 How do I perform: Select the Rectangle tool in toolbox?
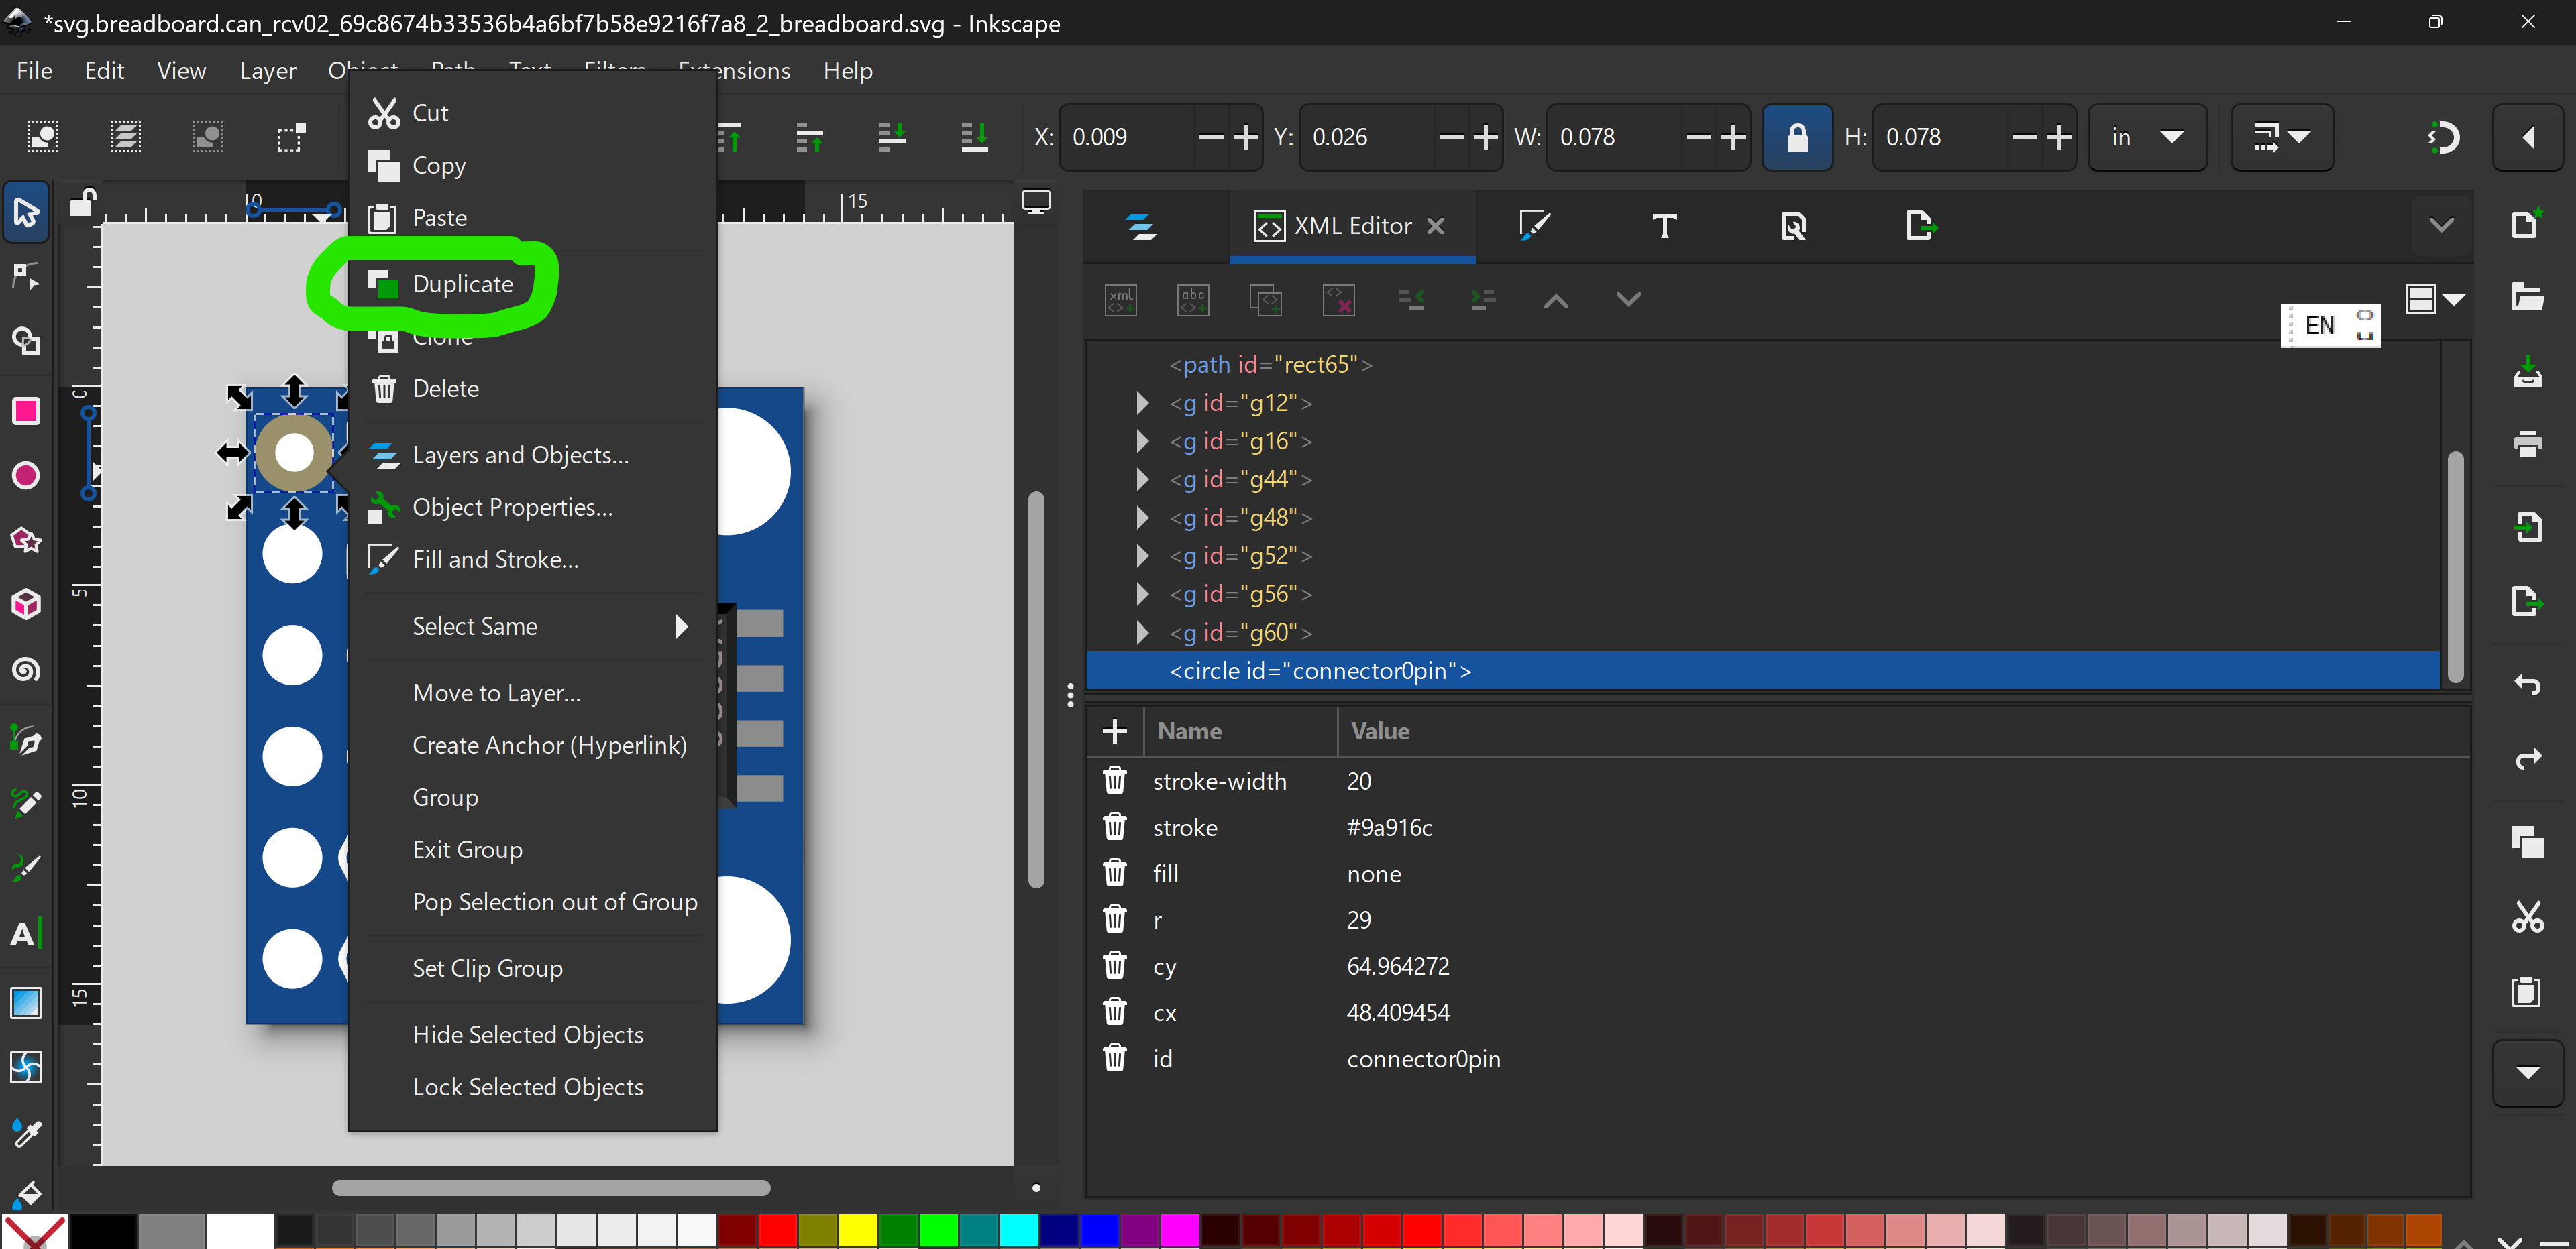26,412
